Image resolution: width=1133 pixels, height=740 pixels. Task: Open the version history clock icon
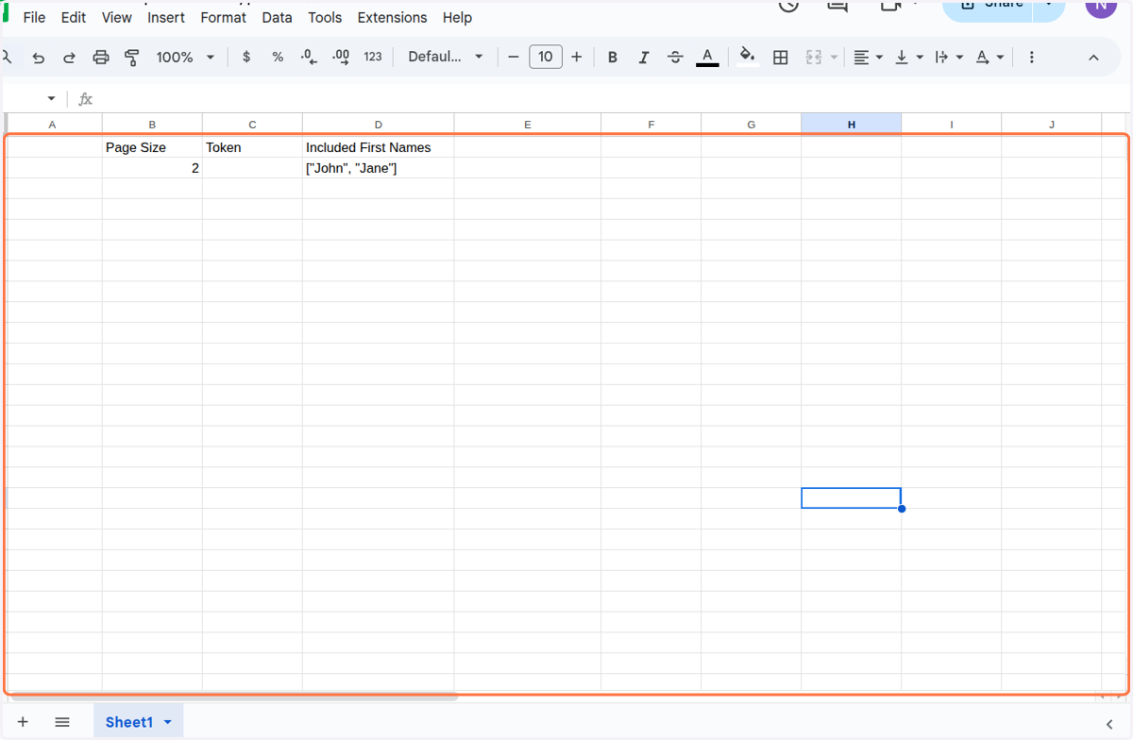[788, 5]
